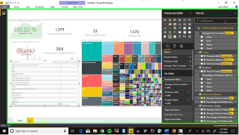The width and height of the screenshot is (239, 135).
Task: Remove Product Name from Values
Action: pyautogui.click(x=190, y=57)
